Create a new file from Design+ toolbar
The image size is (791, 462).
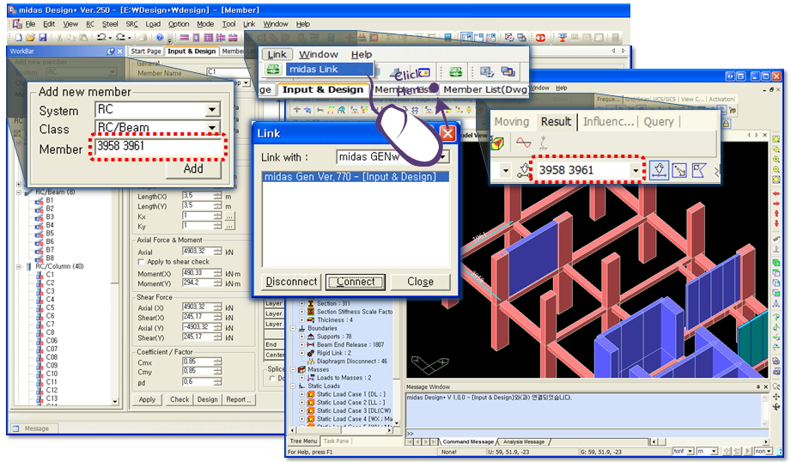click(x=19, y=37)
